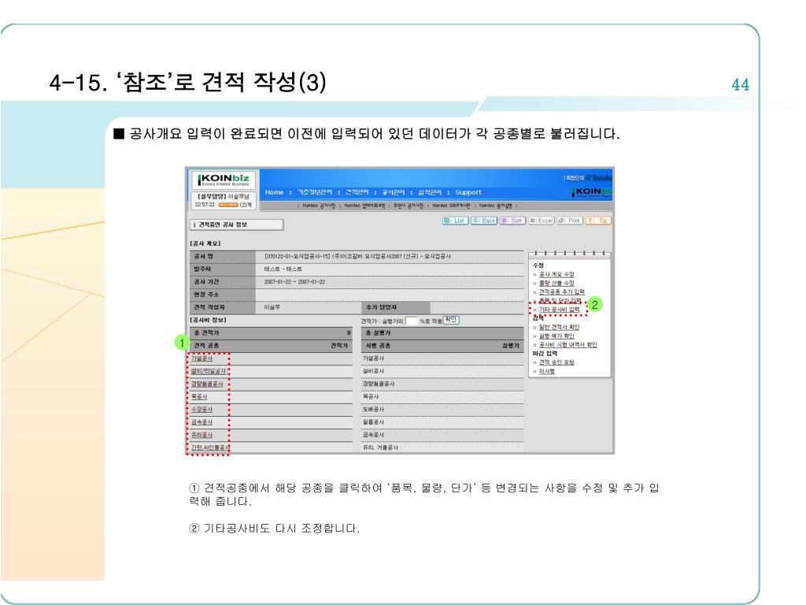806x605 pixels.
Task: Click the 견적공종 추가 입력 link
Action: pos(561,292)
